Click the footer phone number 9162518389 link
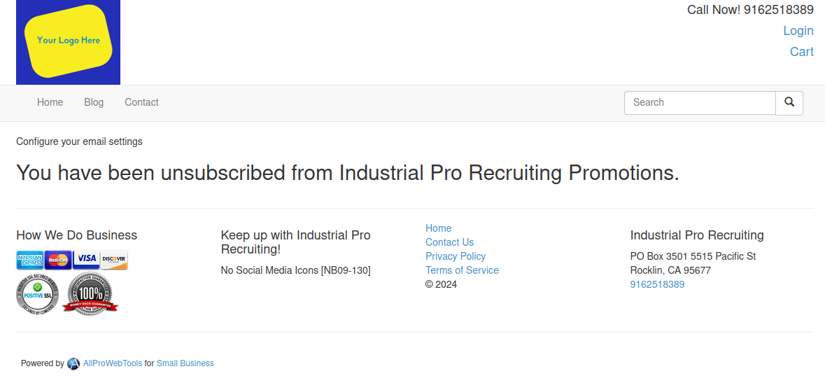Screen dimensions: 825x390 tap(657, 284)
